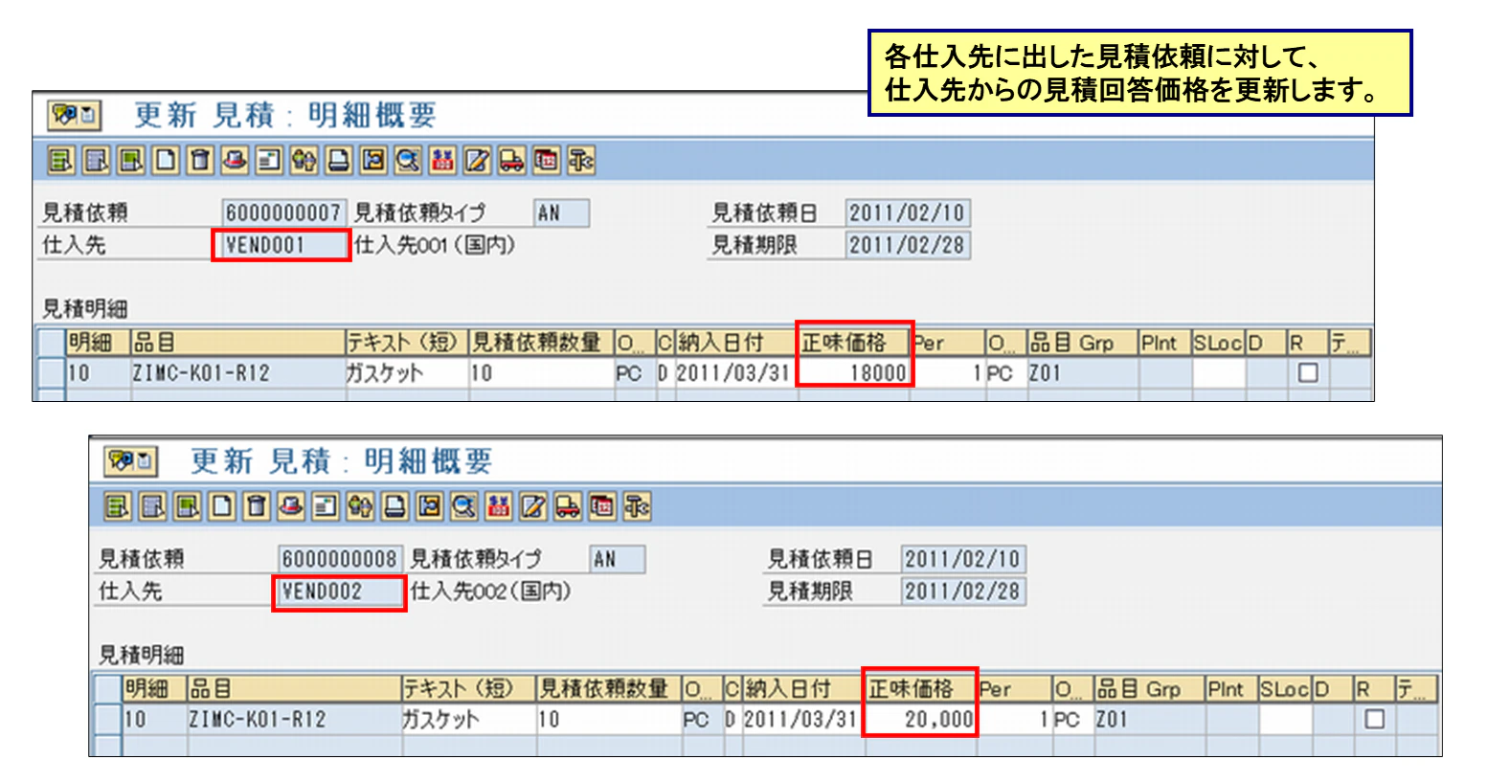Viewport: 1487px width, 782px height.
Task: Open texts pencil icon in VEND002 window
Action: click(533, 506)
